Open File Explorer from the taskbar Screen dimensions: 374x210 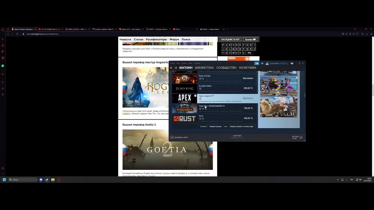[x=53, y=180]
